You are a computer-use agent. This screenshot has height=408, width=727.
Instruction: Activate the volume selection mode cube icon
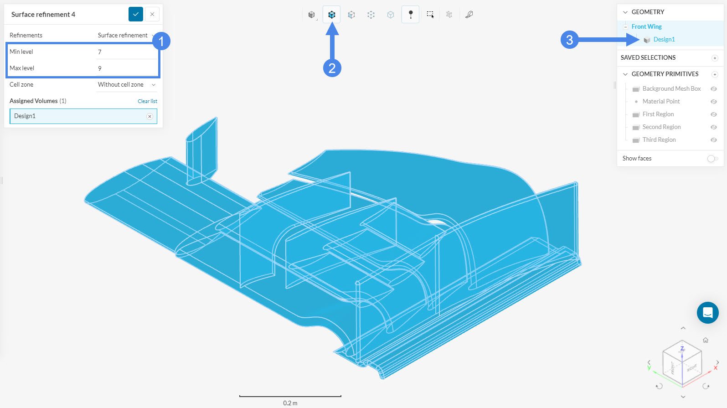(x=332, y=15)
